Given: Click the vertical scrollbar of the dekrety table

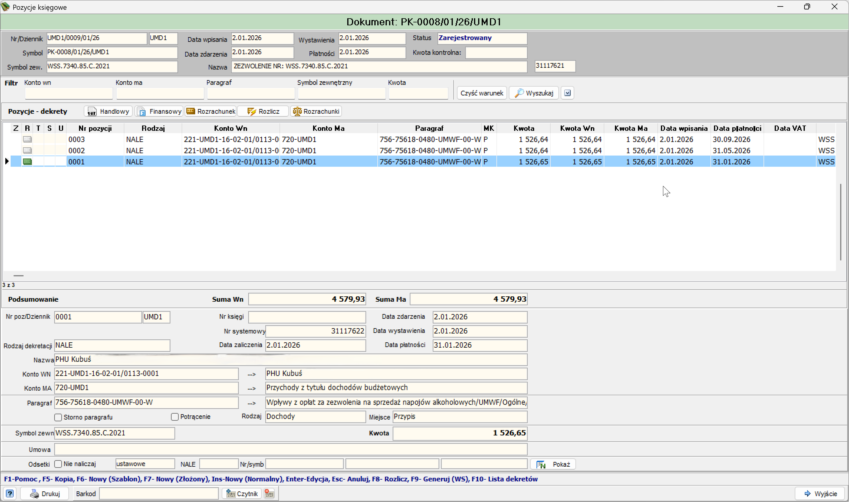Looking at the screenshot, I should click(840, 222).
